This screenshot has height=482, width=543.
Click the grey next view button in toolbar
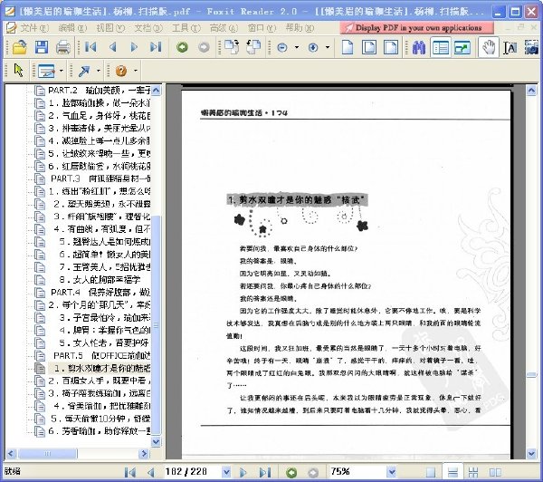(204, 47)
